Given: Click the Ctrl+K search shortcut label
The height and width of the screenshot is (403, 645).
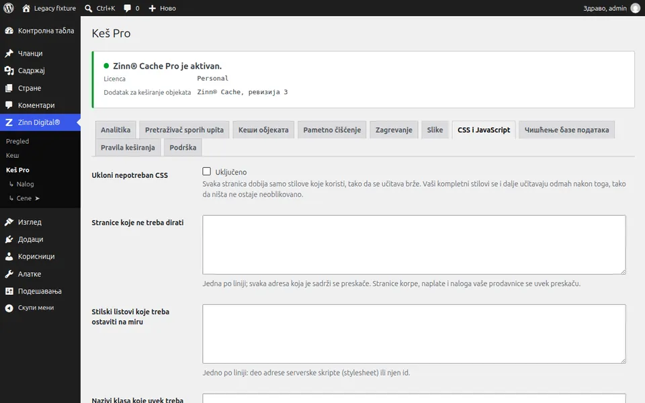Looking at the screenshot, I should point(105,8).
